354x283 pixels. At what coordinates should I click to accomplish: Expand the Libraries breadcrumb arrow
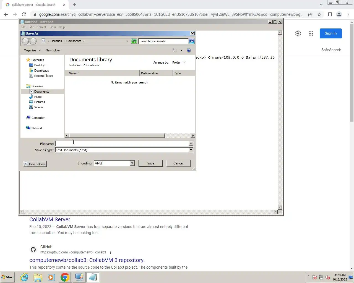(64, 41)
